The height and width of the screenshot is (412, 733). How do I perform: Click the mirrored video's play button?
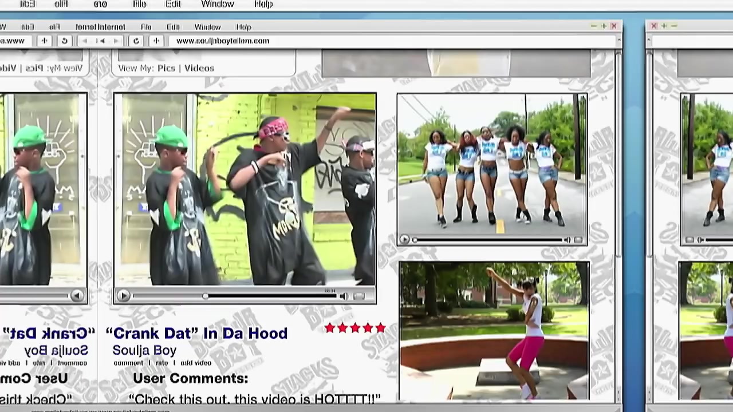click(x=77, y=296)
